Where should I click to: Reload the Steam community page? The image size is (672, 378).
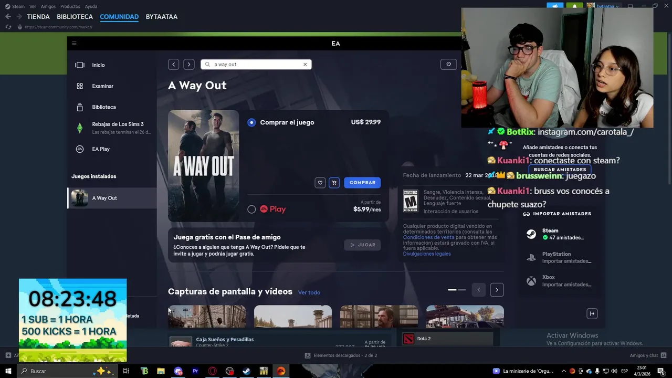click(8, 27)
